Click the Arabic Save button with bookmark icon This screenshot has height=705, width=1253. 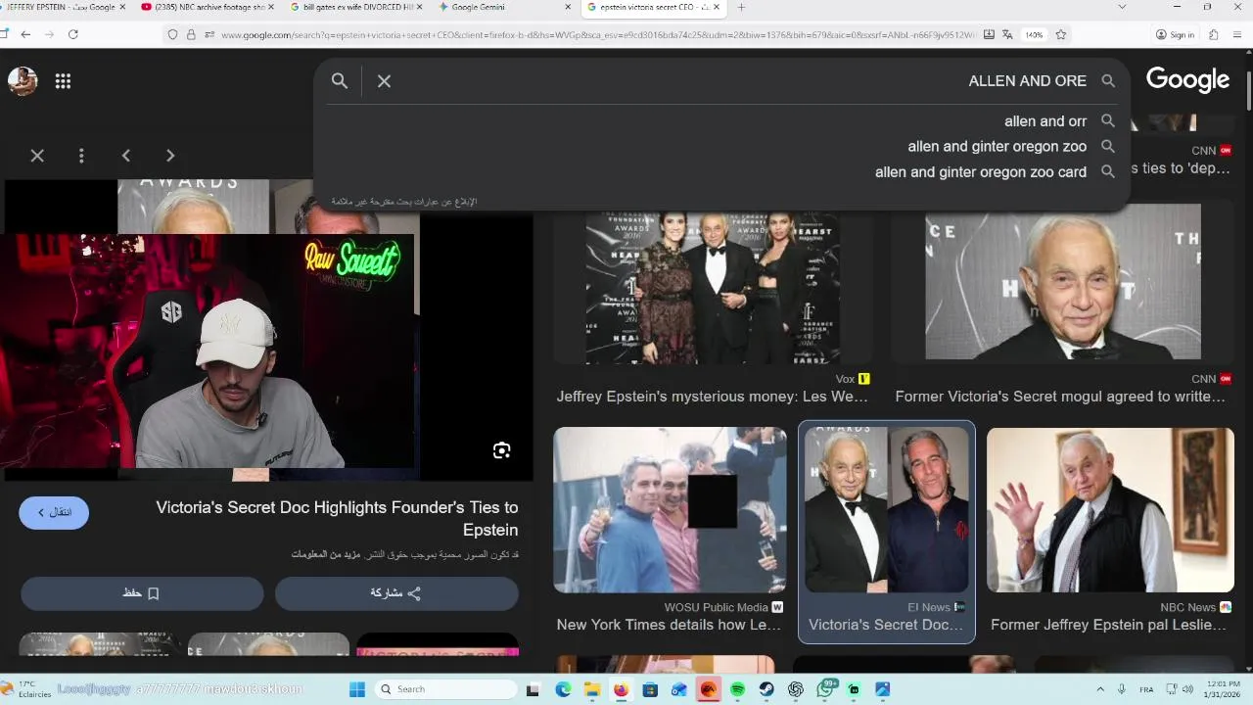[142, 593]
